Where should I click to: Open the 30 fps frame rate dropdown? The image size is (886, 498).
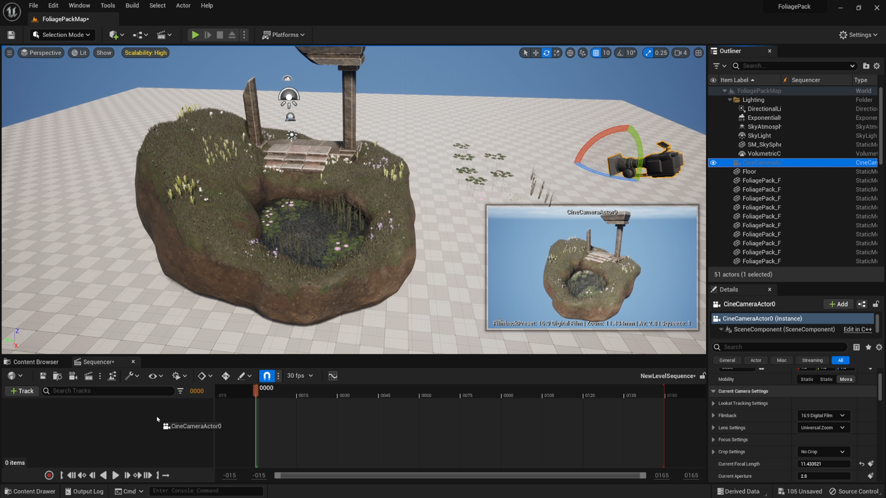[300, 376]
